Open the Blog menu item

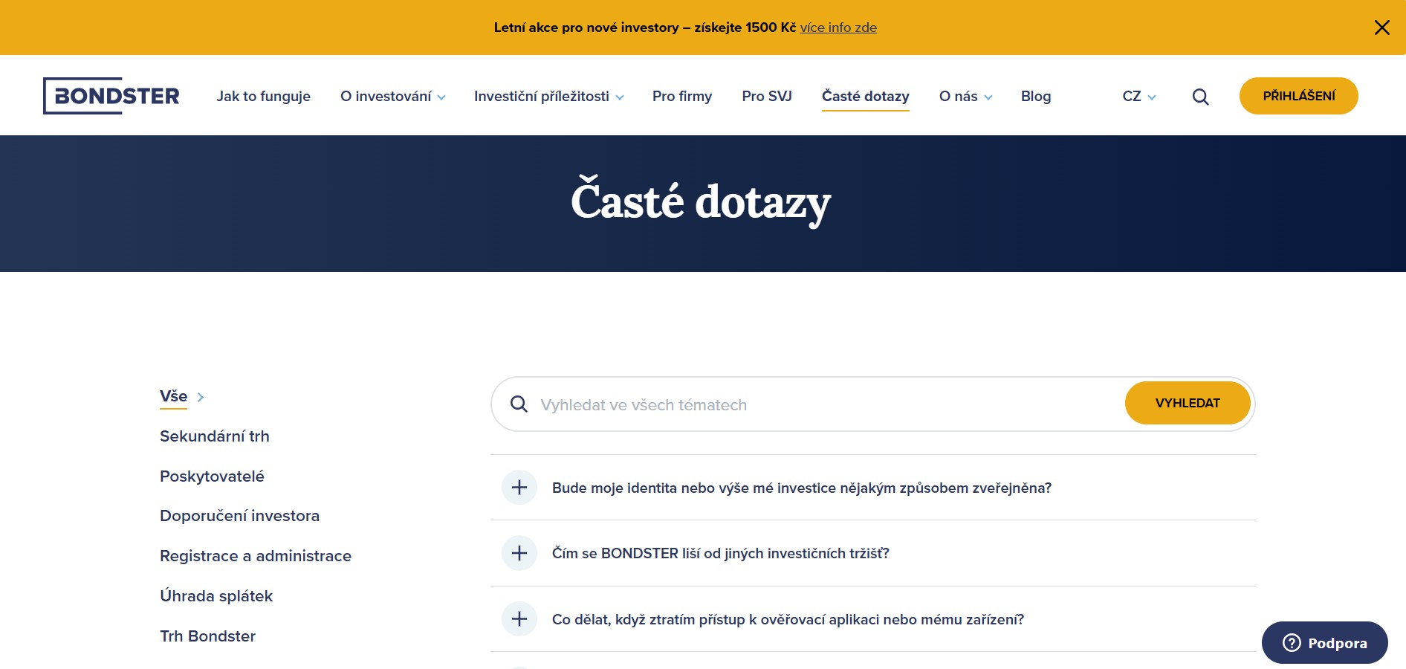pyautogui.click(x=1036, y=97)
